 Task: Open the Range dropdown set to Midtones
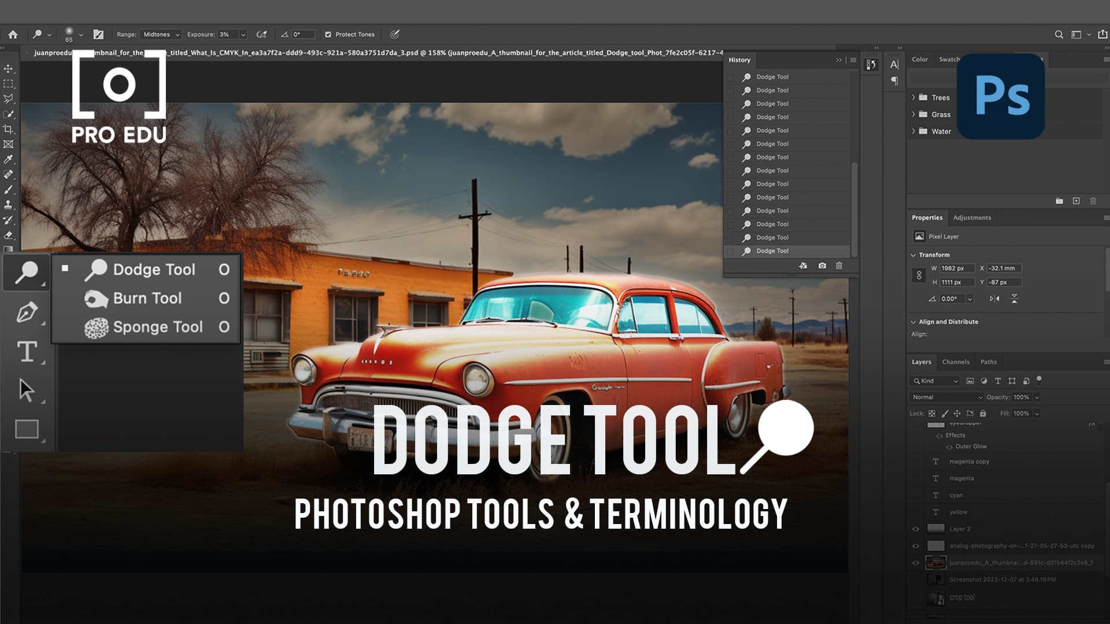[x=160, y=34]
